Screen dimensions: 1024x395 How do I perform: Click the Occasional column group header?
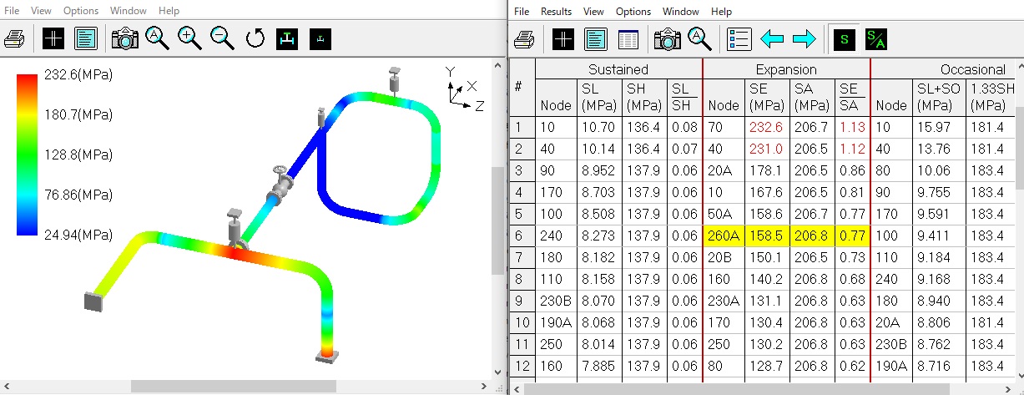[x=972, y=69]
